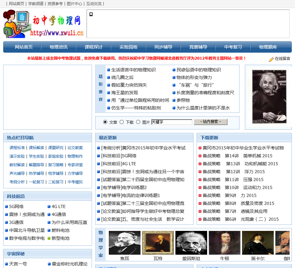
Task: Click bullet icon beside 海王星的发现
Action: 108,93
